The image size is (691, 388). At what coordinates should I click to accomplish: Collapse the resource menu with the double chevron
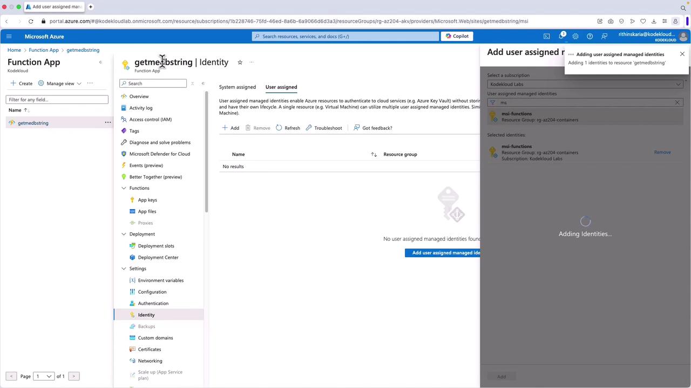(203, 84)
